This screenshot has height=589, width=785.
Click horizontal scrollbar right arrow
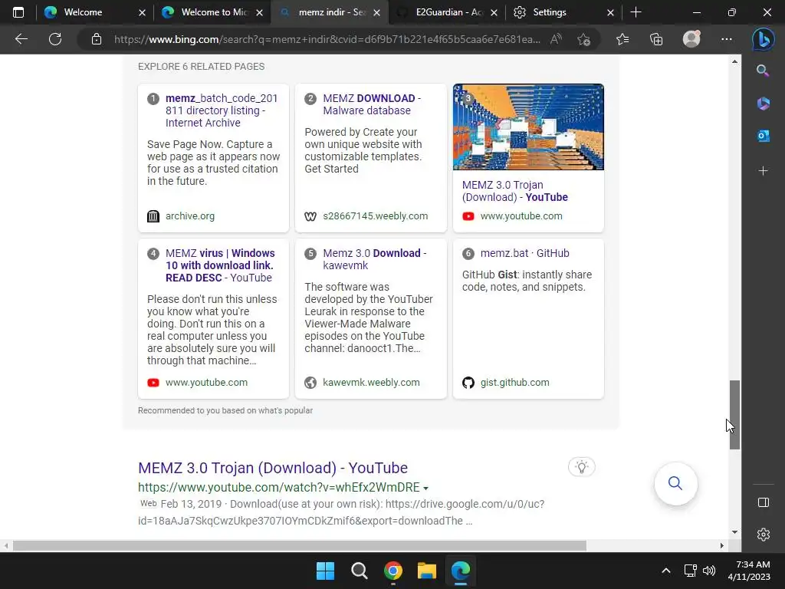pos(722,545)
